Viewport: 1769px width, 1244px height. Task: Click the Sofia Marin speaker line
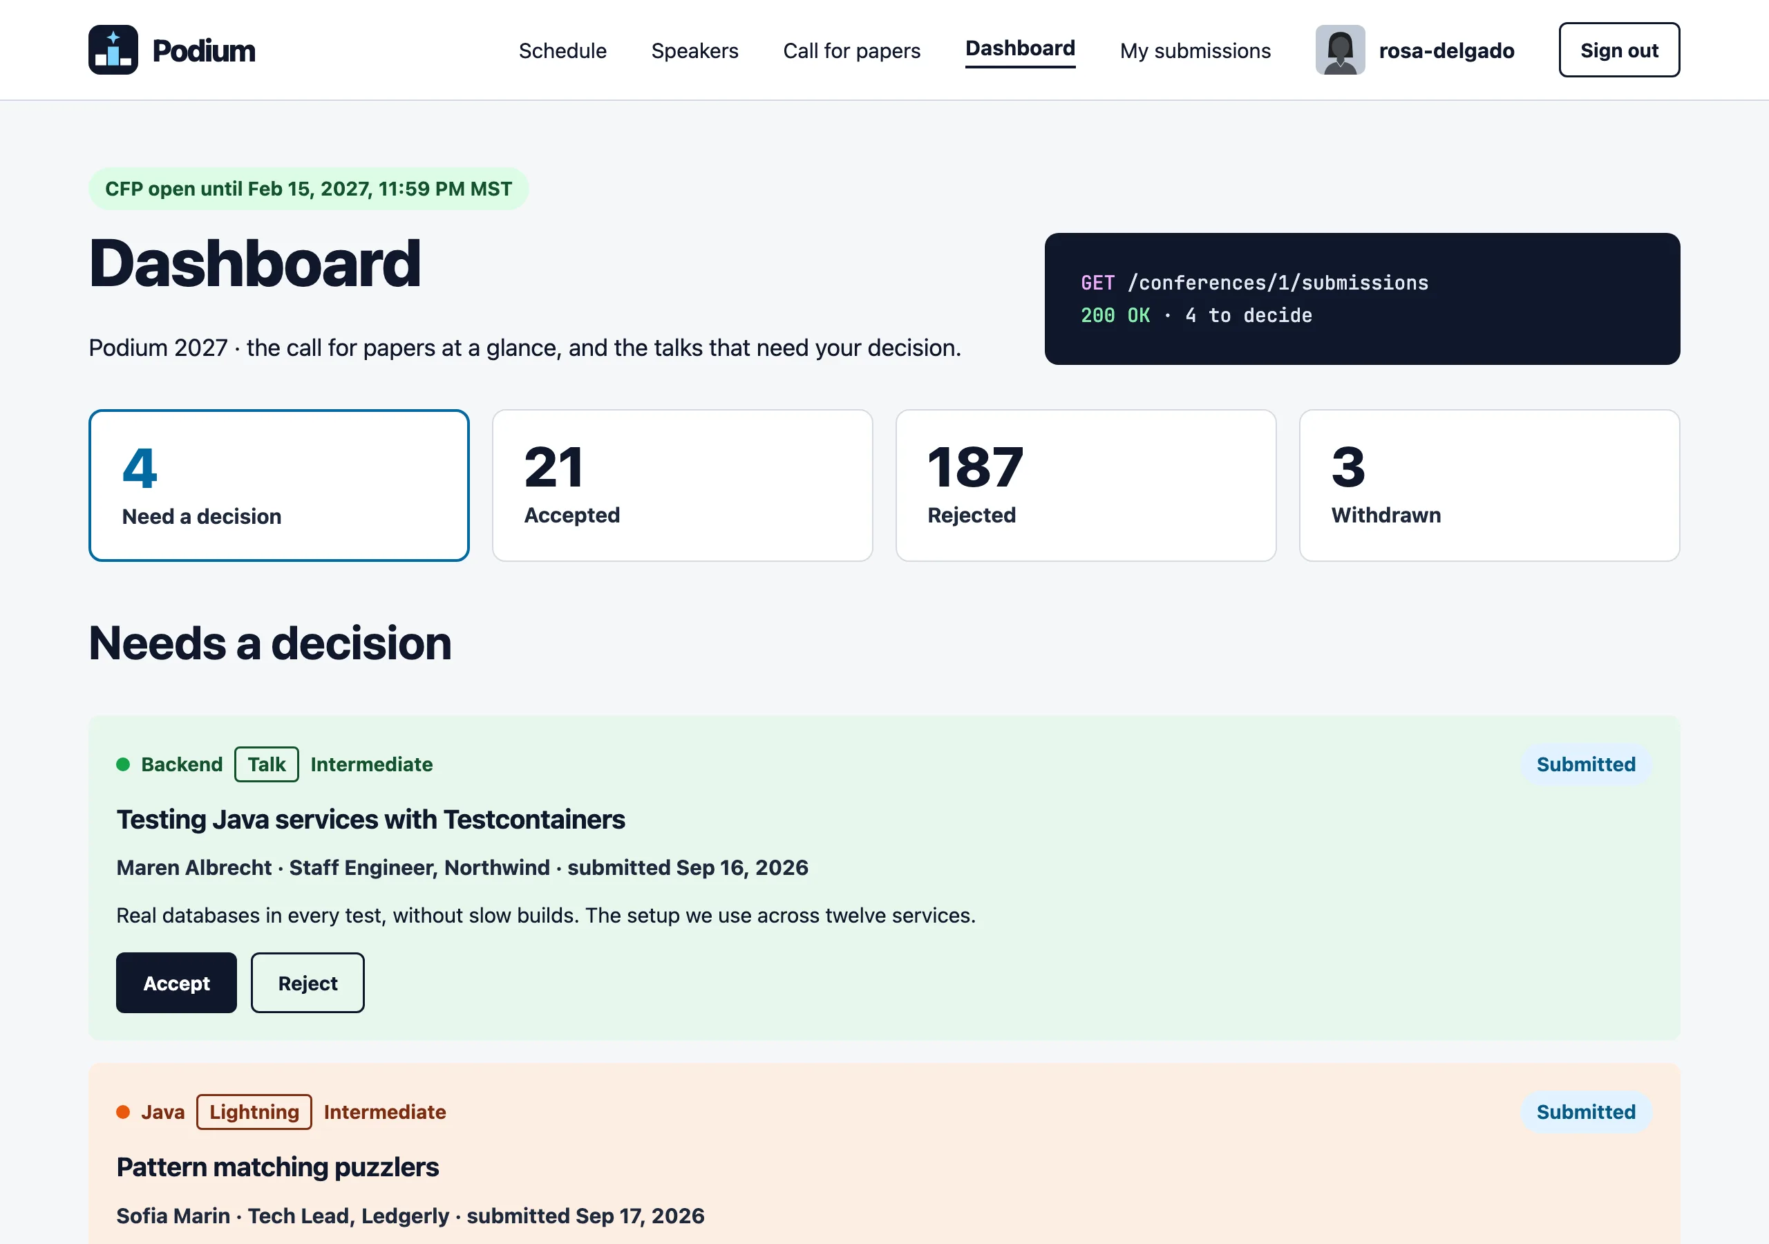(x=410, y=1216)
